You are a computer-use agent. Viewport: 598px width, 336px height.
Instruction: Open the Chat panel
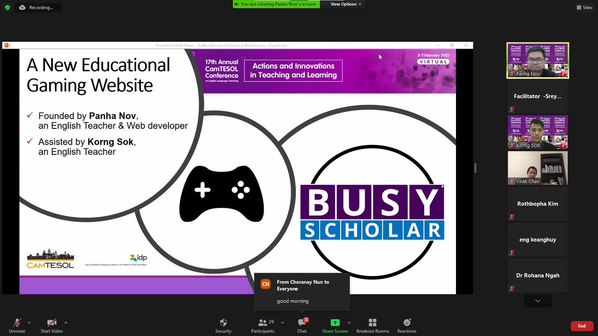pos(302,326)
